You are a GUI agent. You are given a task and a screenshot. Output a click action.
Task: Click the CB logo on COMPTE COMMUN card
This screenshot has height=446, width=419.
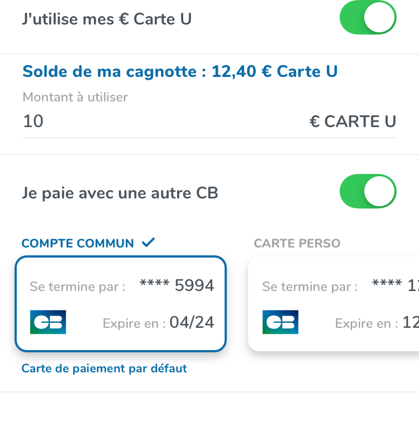48,322
